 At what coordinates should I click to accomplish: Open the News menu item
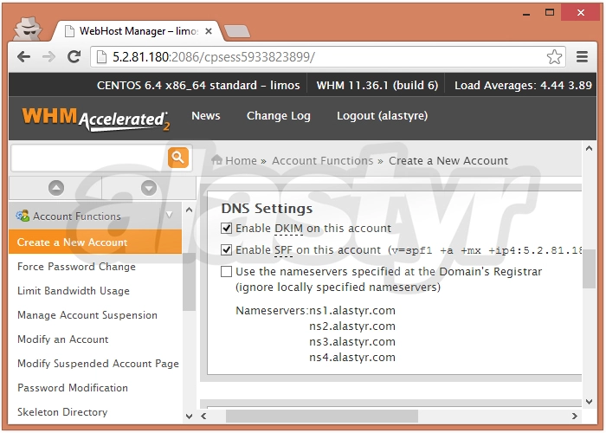click(x=206, y=116)
